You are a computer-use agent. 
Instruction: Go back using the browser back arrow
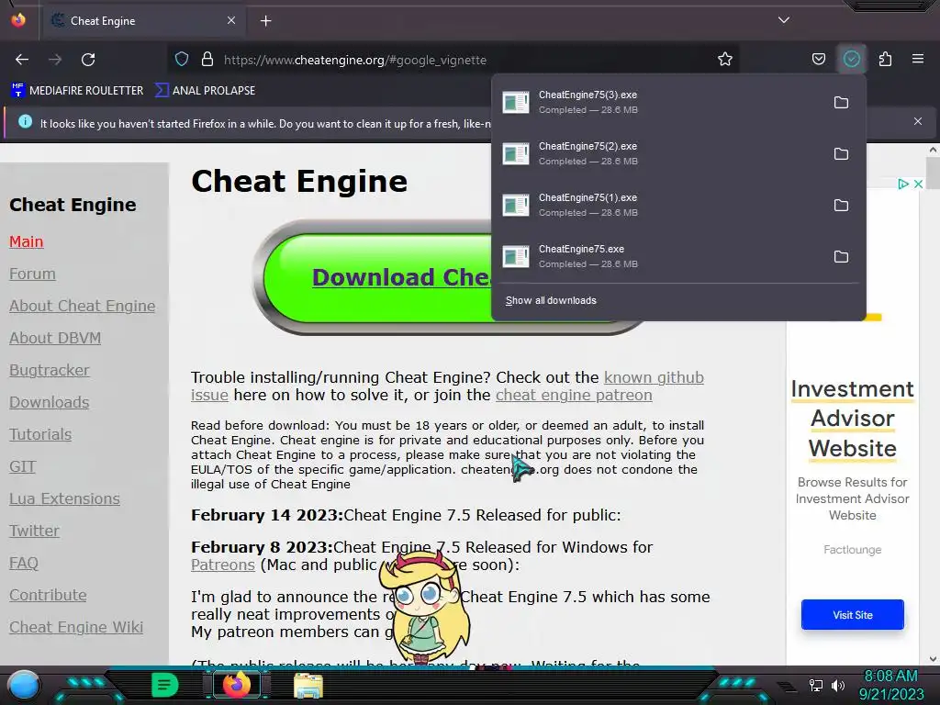click(22, 60)
